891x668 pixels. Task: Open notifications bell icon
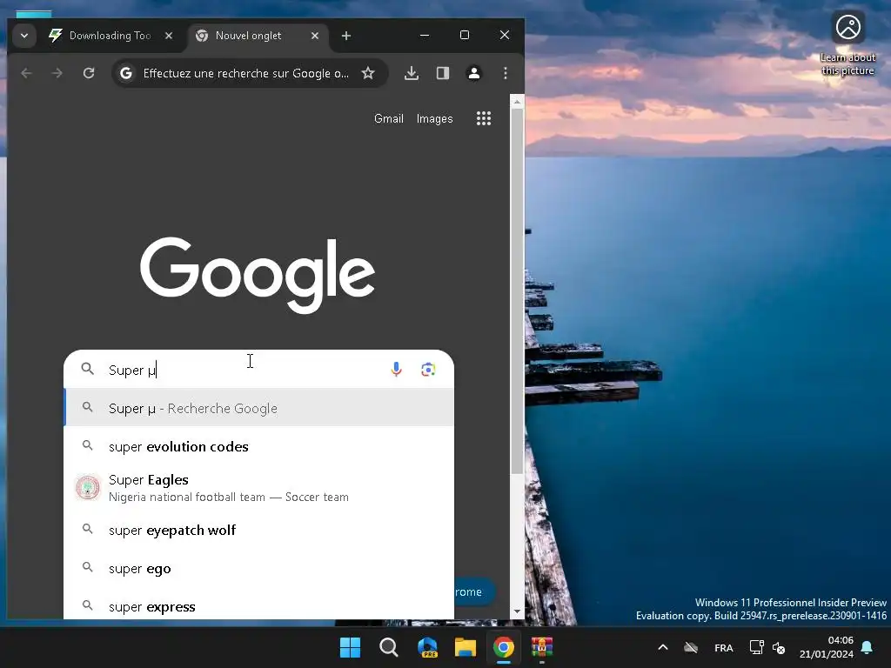point(868,647)
